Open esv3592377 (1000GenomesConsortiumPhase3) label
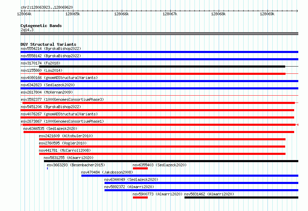The height and width of the screenshot is (211, 308). [x=62, y=99]
